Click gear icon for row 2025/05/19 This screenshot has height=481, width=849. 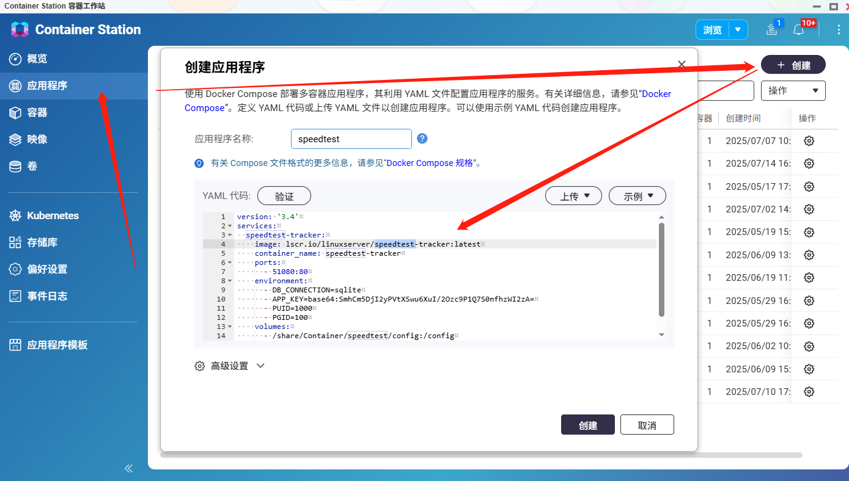click(x=809, y=232)
